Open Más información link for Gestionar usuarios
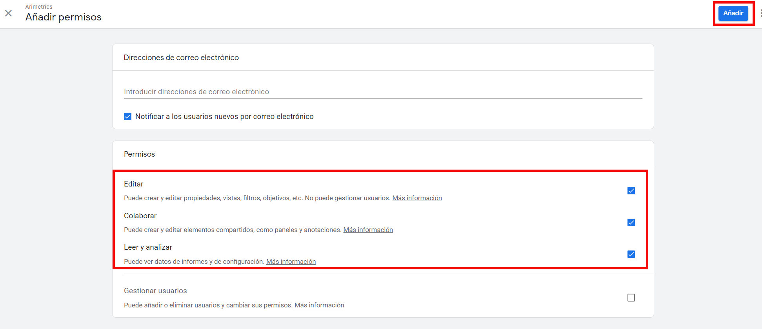762x329 pixels. click(319, 305)
